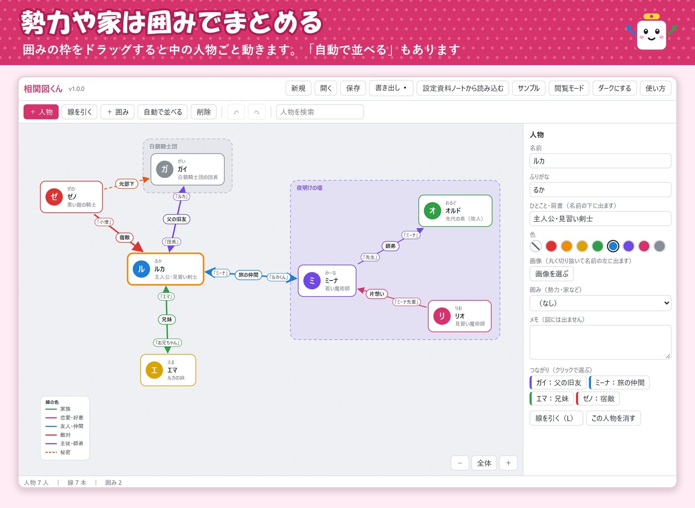Click the 画像を選ぶ image button
This screenshot has height=508, width=695.
click(x=552, y=274)
